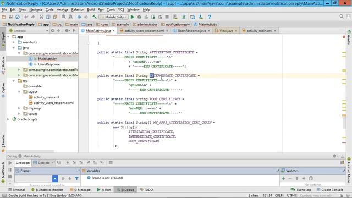Select UsersResponse in project tree
The width and height of the screenshot is (352, 198).
49,64
